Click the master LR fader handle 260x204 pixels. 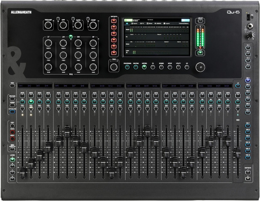tap(238, 152)
